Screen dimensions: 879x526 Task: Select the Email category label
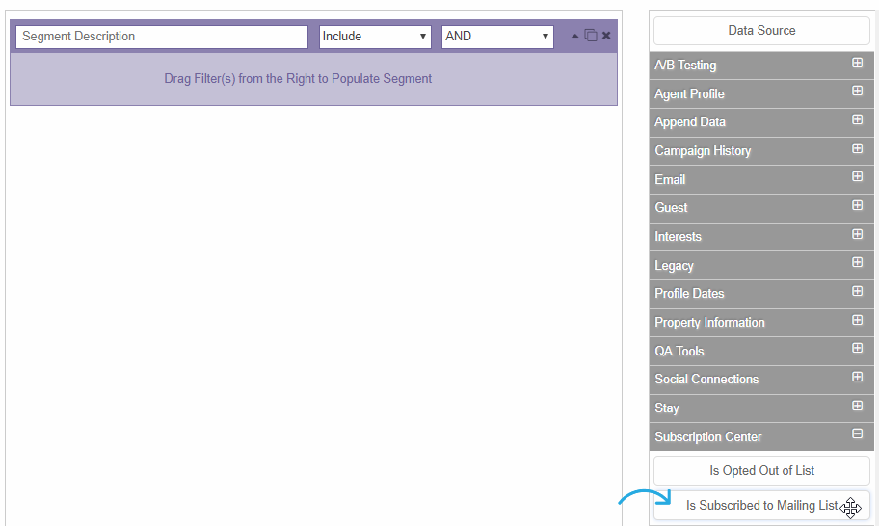pos(670,180)
